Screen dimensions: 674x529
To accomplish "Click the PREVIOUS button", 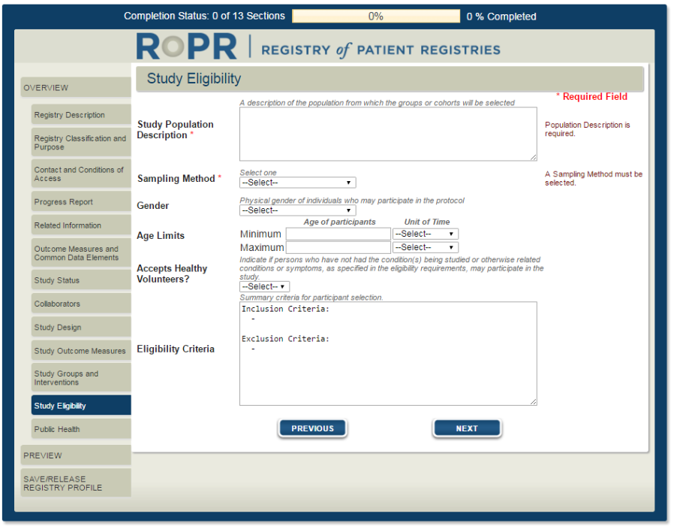I will point(312,428).
